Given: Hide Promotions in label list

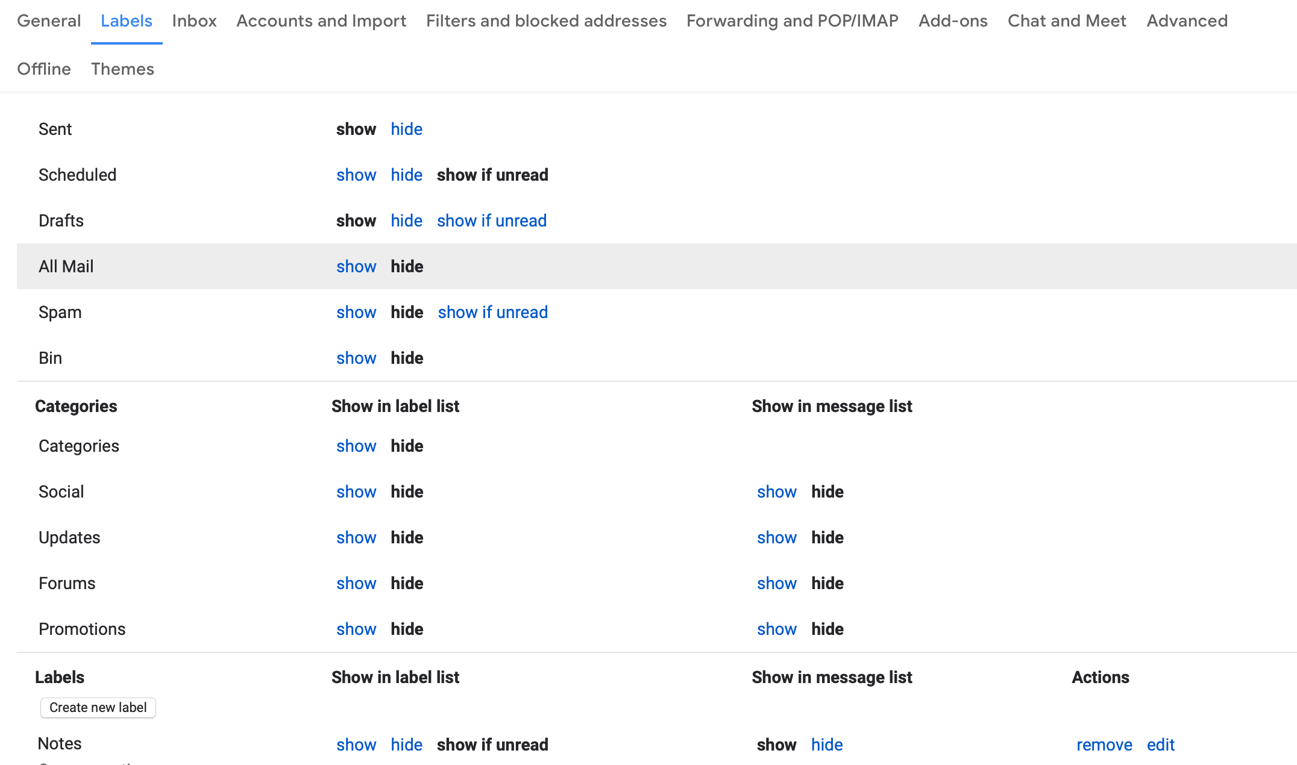Looking at the screenshot, I should pyautogui.click(x=406, y=628).
